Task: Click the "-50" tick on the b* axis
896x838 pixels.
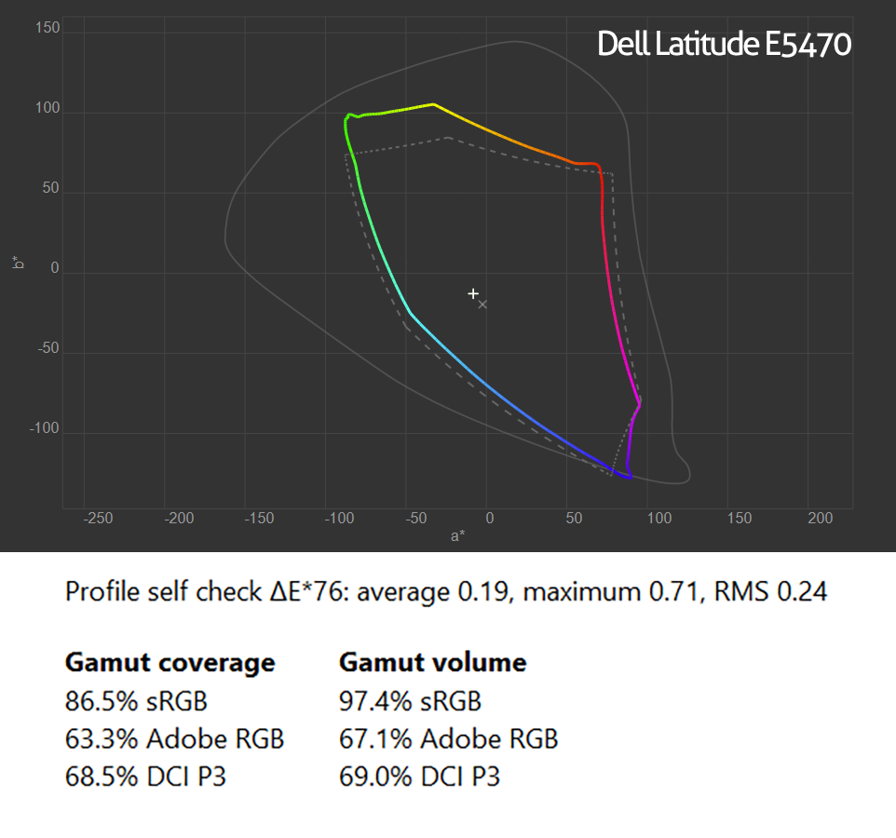Action: [48, 348]
